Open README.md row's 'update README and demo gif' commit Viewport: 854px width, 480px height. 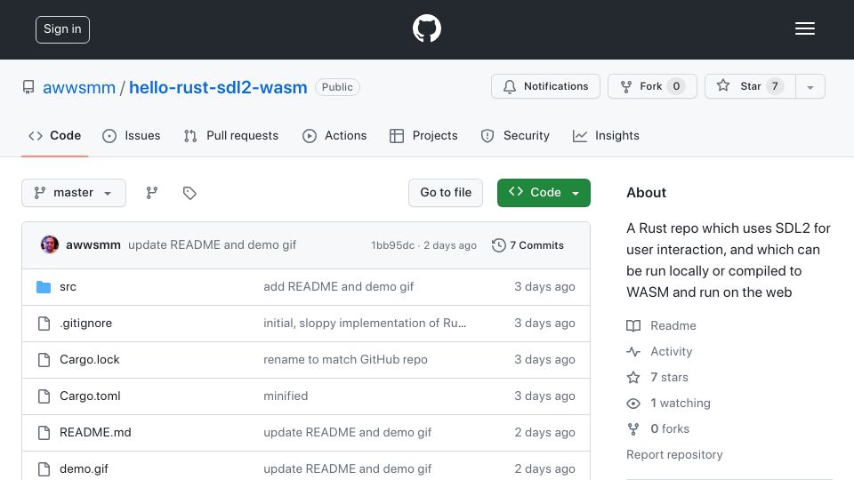pyautogui.click(x=348, y=433)
